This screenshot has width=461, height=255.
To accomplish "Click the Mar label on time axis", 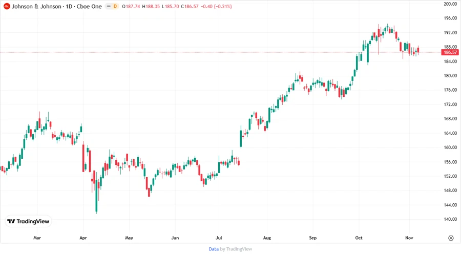I will coord(37,238).
